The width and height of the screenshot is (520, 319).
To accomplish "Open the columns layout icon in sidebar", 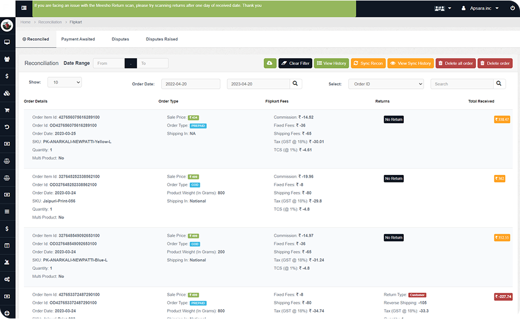I will click(7, 246).
